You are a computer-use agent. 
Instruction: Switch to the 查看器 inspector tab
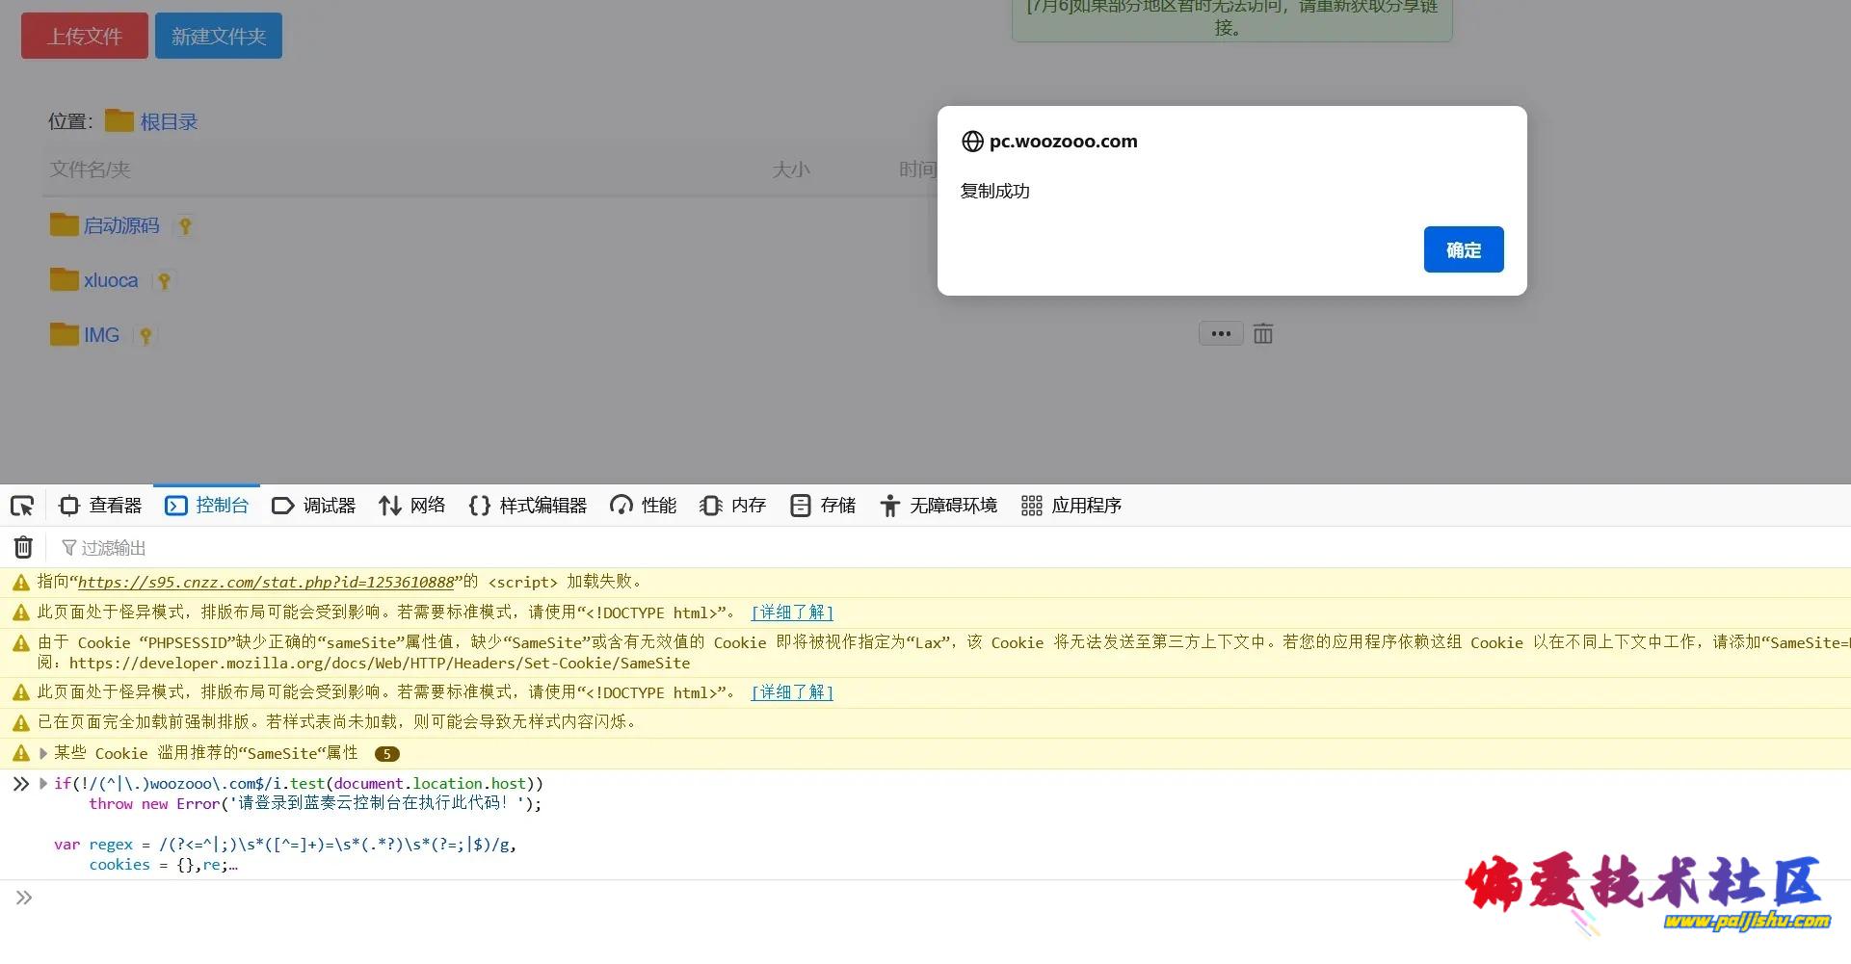(100, 506)
